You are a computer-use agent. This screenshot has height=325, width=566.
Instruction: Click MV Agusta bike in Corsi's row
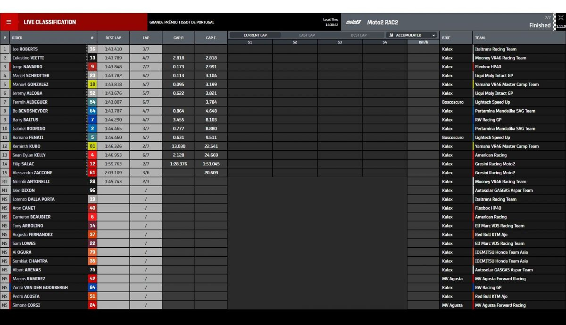click(452, 305)
